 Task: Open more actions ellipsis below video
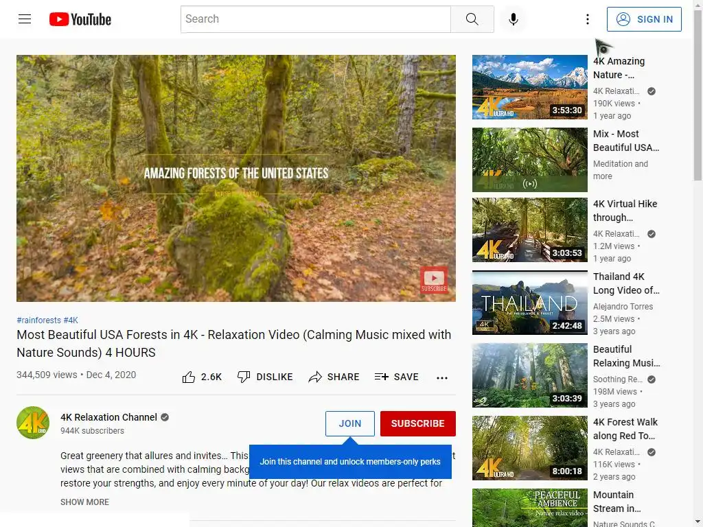(442, 378)
